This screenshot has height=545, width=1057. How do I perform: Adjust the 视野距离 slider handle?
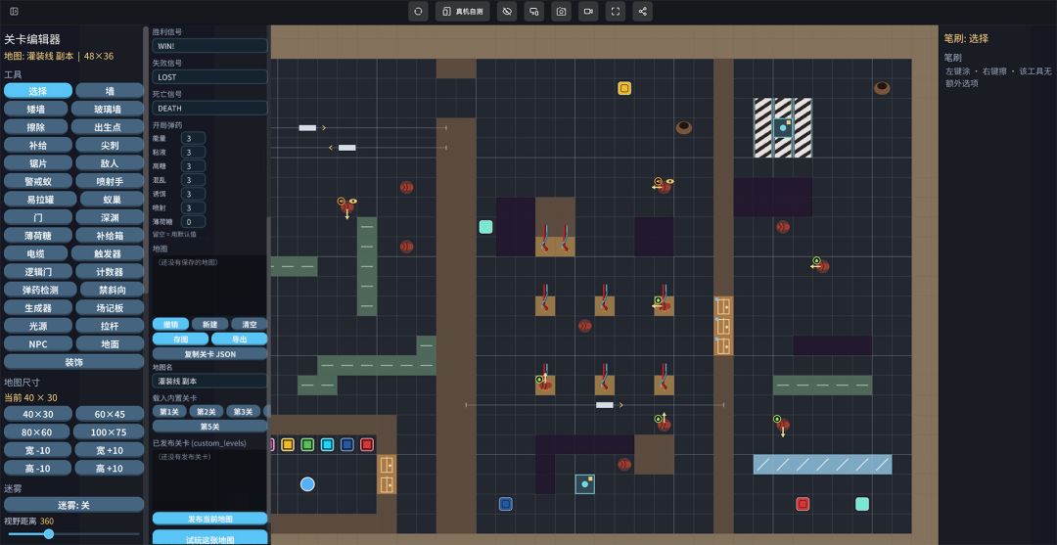point(49,534)
